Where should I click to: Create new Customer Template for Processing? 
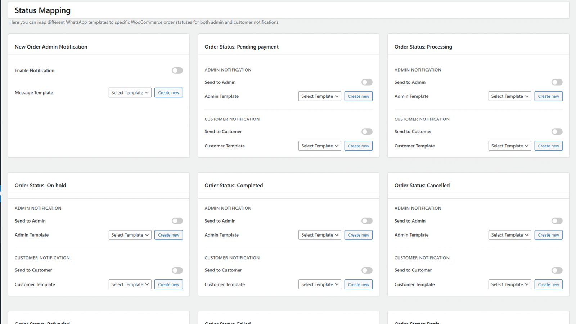coord(548,146)
